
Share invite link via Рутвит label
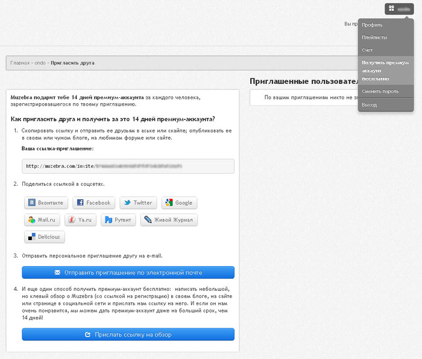(123, 220)
